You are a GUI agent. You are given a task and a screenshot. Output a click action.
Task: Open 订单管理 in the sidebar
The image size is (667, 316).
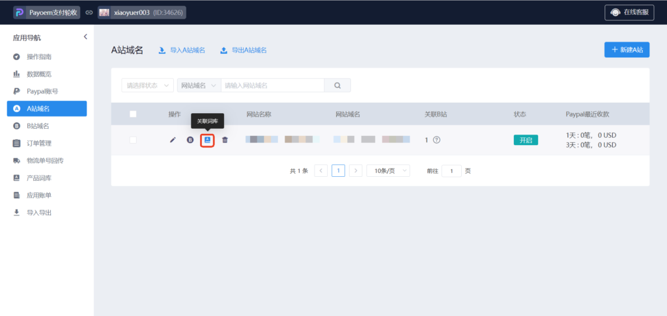(x=39, y=143)
